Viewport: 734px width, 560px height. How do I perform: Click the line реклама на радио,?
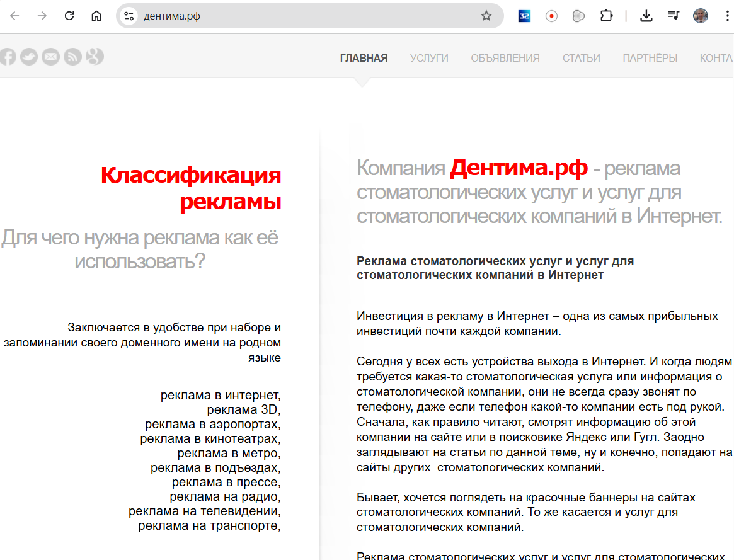point(225,497)
